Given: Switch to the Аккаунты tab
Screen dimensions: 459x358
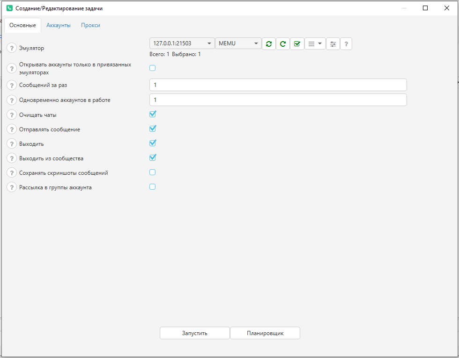Looking at the screenshot, I should (x=58, y=25).
